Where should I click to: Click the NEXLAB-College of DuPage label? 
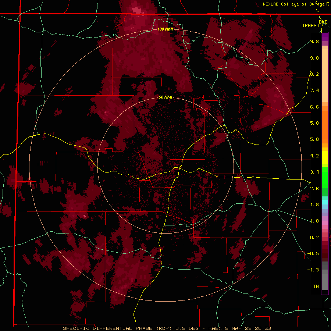(293, 4)
